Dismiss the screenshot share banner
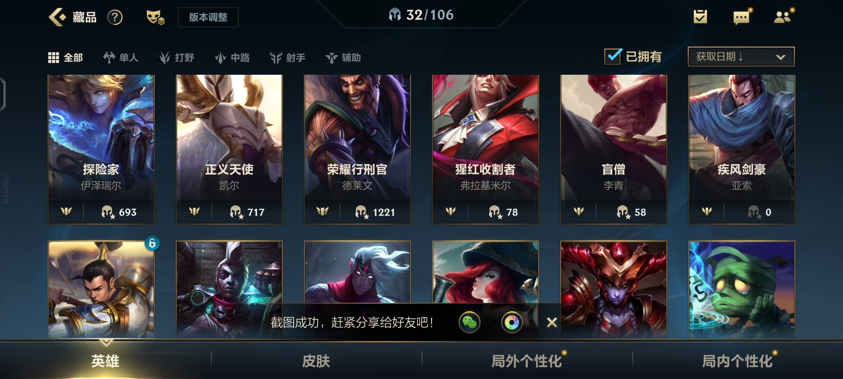This screenshot has height=379, width=843. click(x=552, y=322)
